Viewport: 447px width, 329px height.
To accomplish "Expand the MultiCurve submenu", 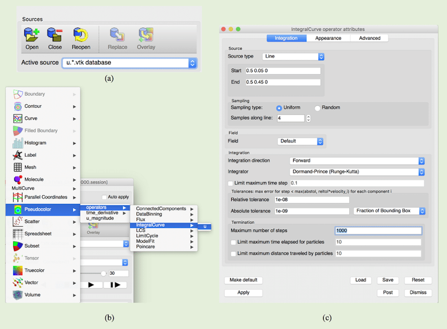I will pyautogui.click(x=43, y=189).
